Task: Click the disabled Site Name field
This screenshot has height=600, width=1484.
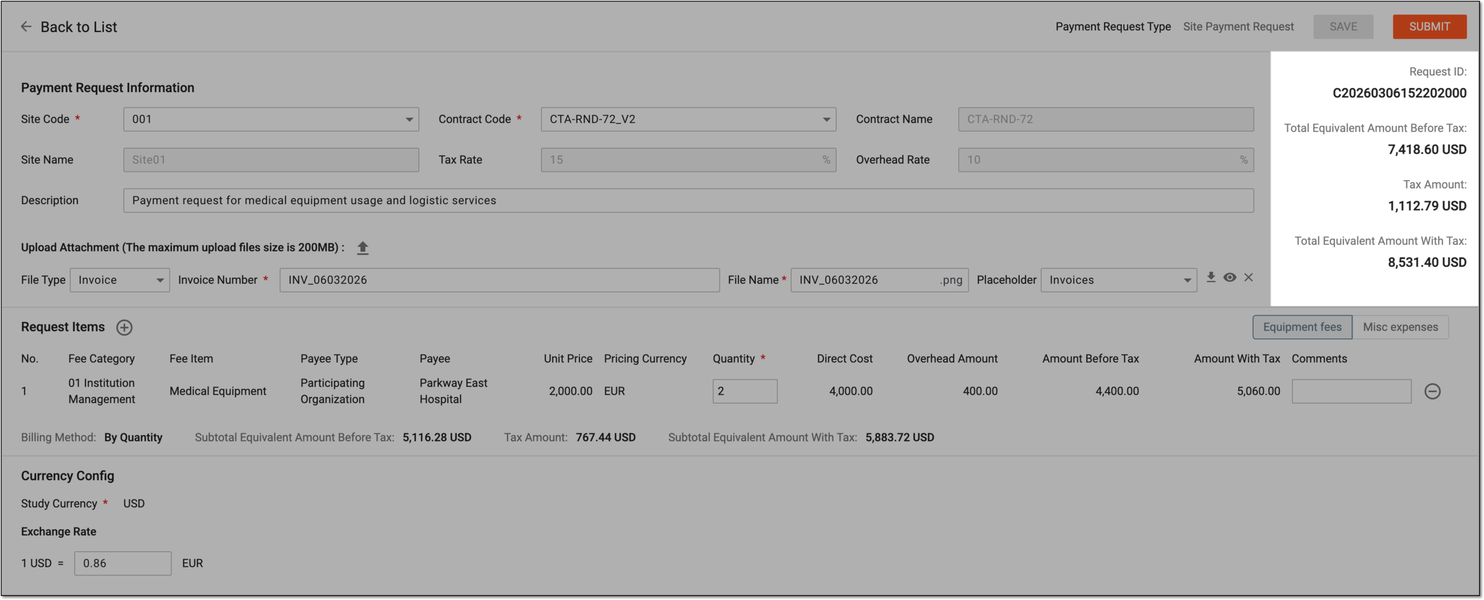Action: [271, 160]
